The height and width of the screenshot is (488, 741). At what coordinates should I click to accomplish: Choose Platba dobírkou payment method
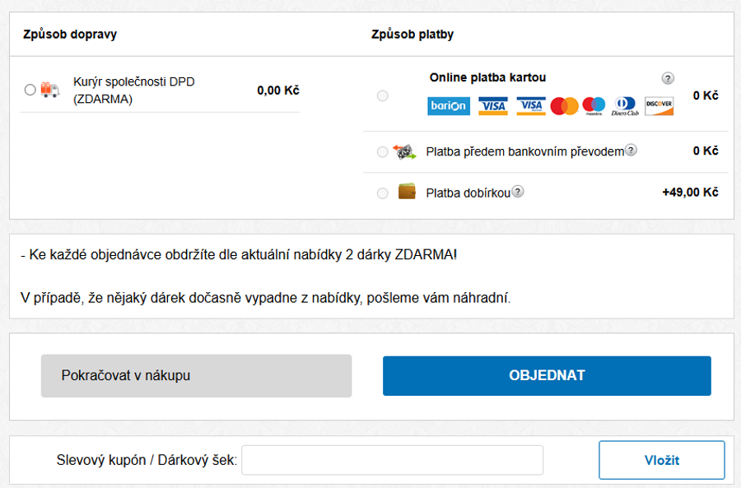382,193
